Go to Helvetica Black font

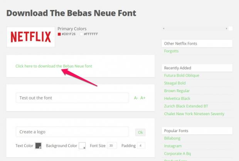(177, 98)
